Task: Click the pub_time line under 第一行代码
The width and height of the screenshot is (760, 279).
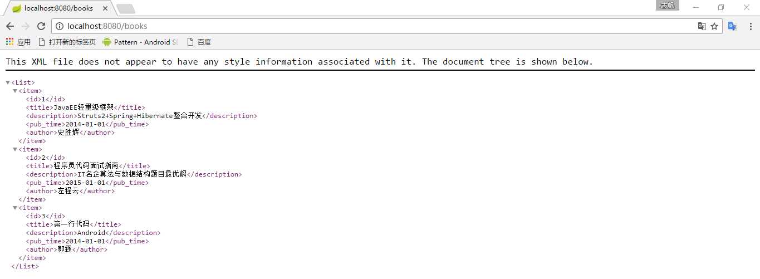Action: [x=87, y=241]
